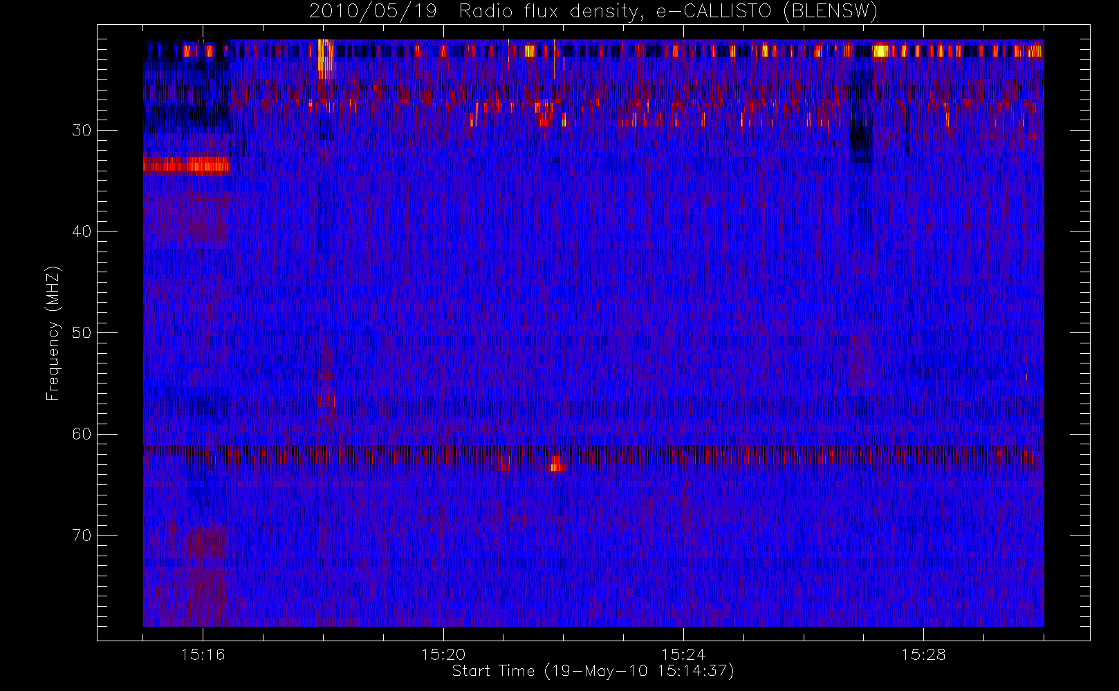Select the 'Frequency (MHZ)' y-axis label

53,333
